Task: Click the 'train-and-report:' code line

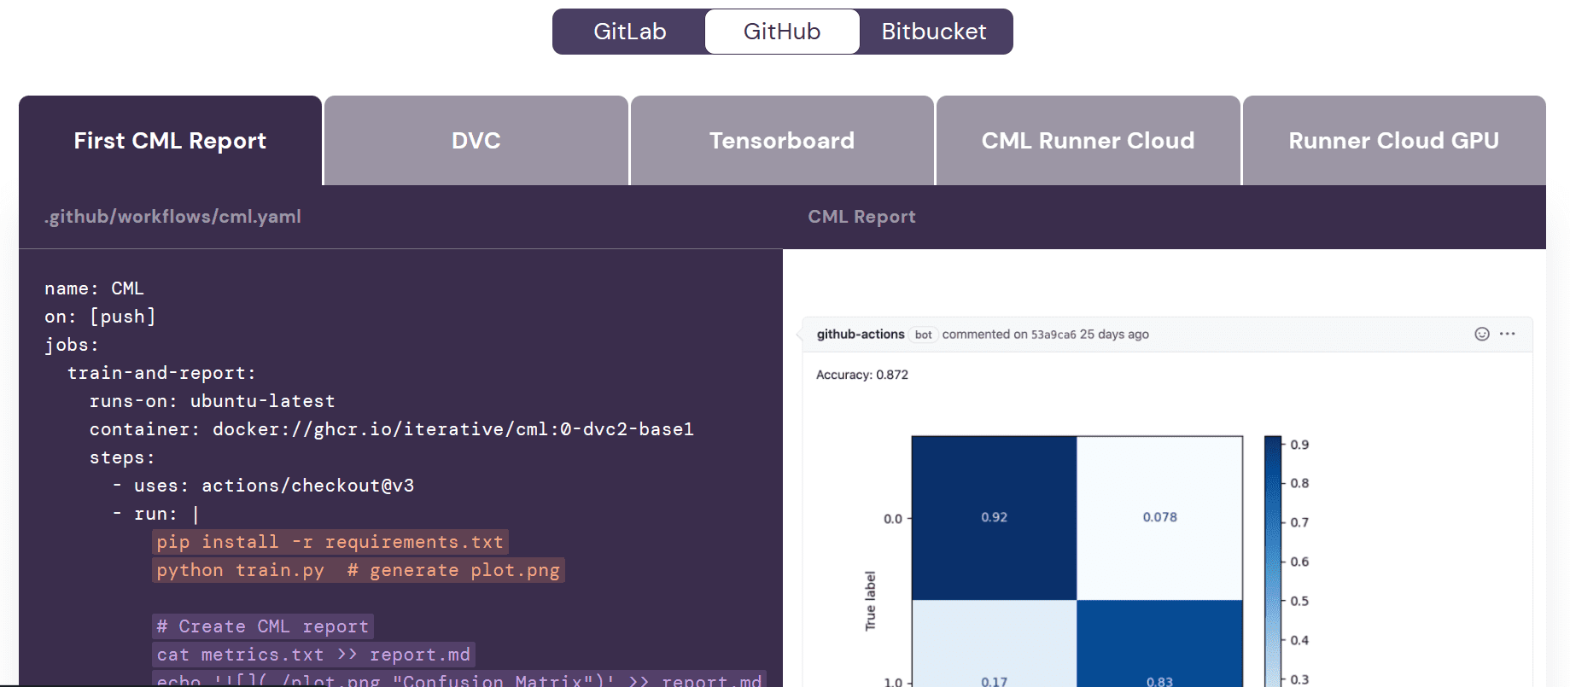Action: 161,373
